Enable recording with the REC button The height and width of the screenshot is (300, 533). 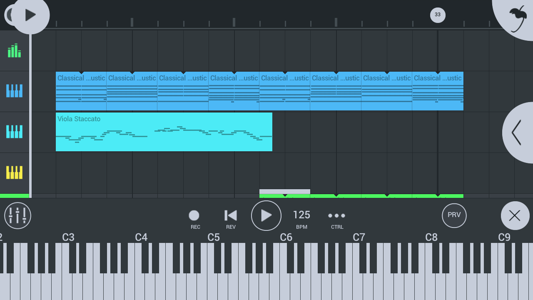click(x=194, y=215)
